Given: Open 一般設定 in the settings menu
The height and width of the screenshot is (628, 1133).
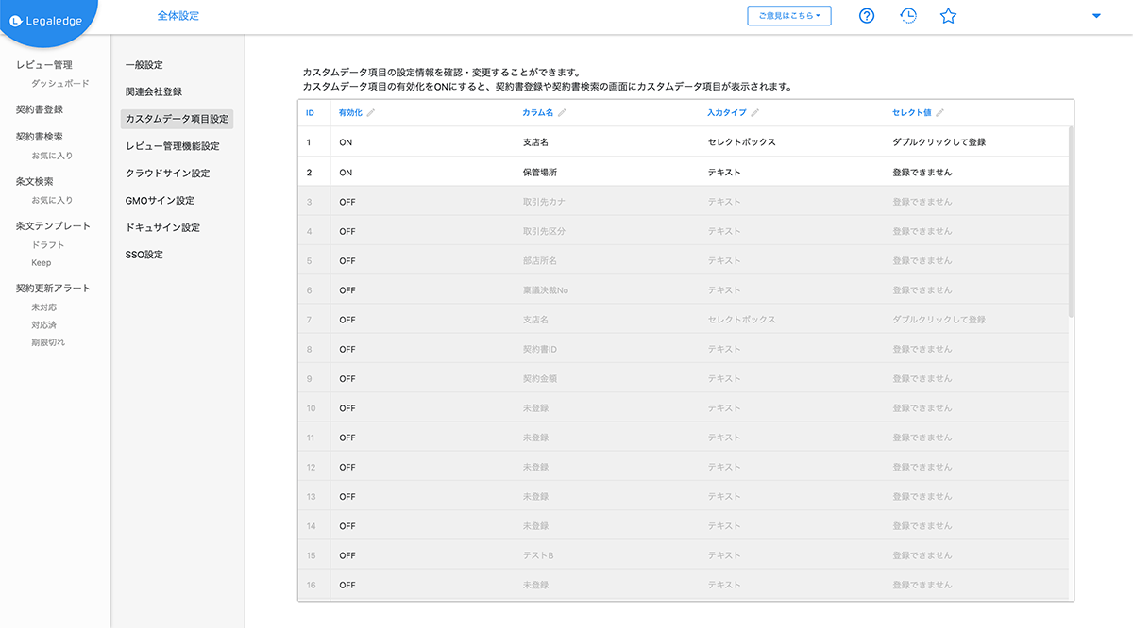Looking at the screenshot, I should pyautogui.click(x=144, y=65).
